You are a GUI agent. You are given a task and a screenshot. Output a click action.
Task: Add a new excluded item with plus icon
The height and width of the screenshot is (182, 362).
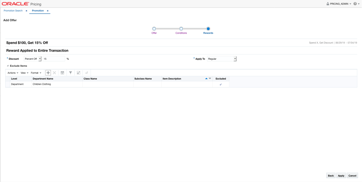tap(48, 73)
